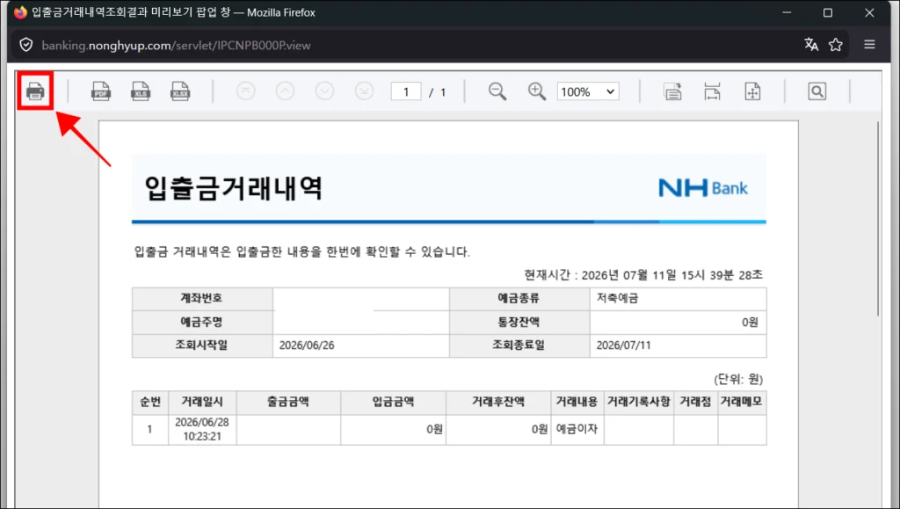
Task: Zoom in with the plus magnifier
Action: [x=537, y=91]
